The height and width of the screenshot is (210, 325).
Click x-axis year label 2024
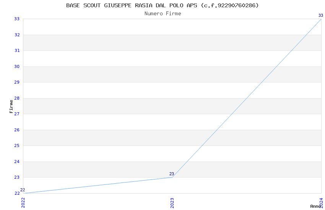[x=321, y=203]
